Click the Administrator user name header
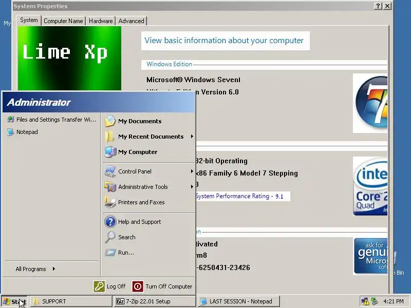Screen dimensions: 411x308 pos(39,102)
